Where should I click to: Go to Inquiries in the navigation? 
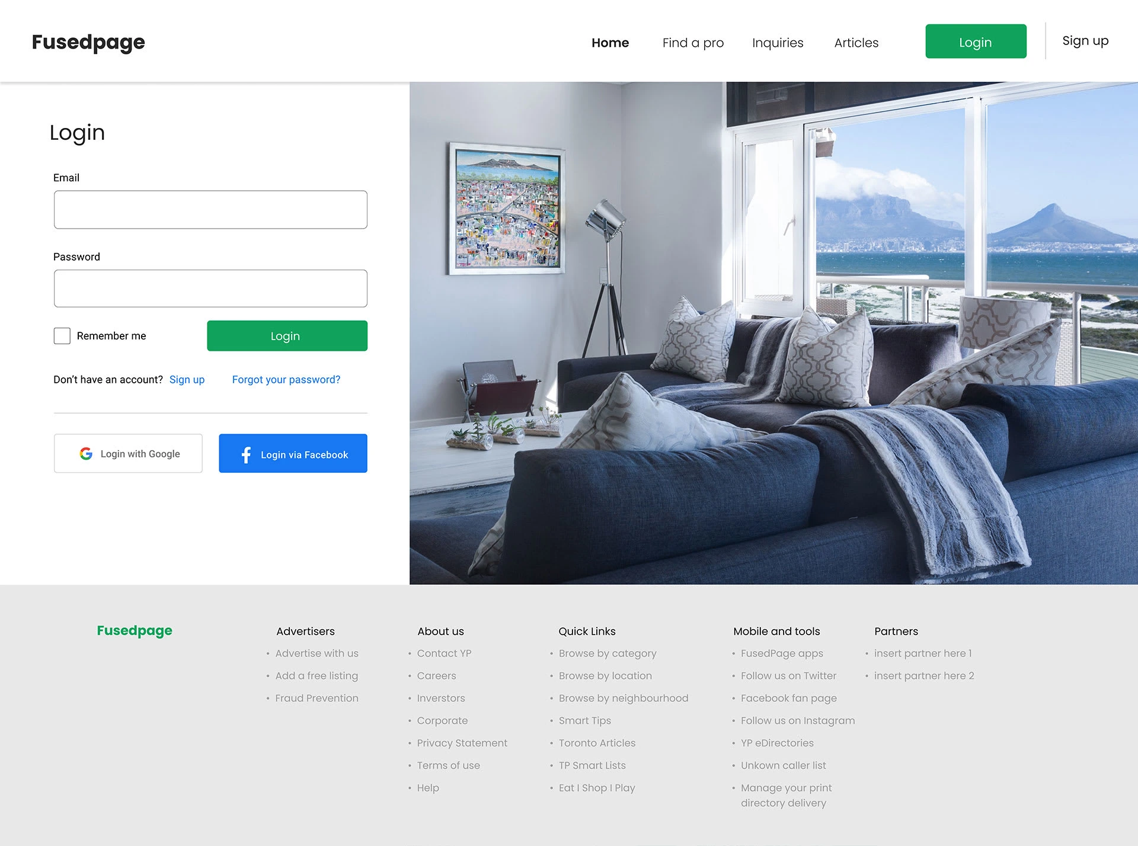point(778,43)
